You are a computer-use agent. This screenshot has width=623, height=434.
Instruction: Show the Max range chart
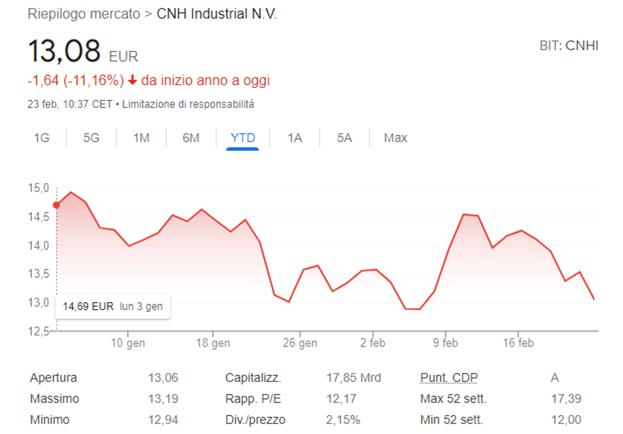395,138
